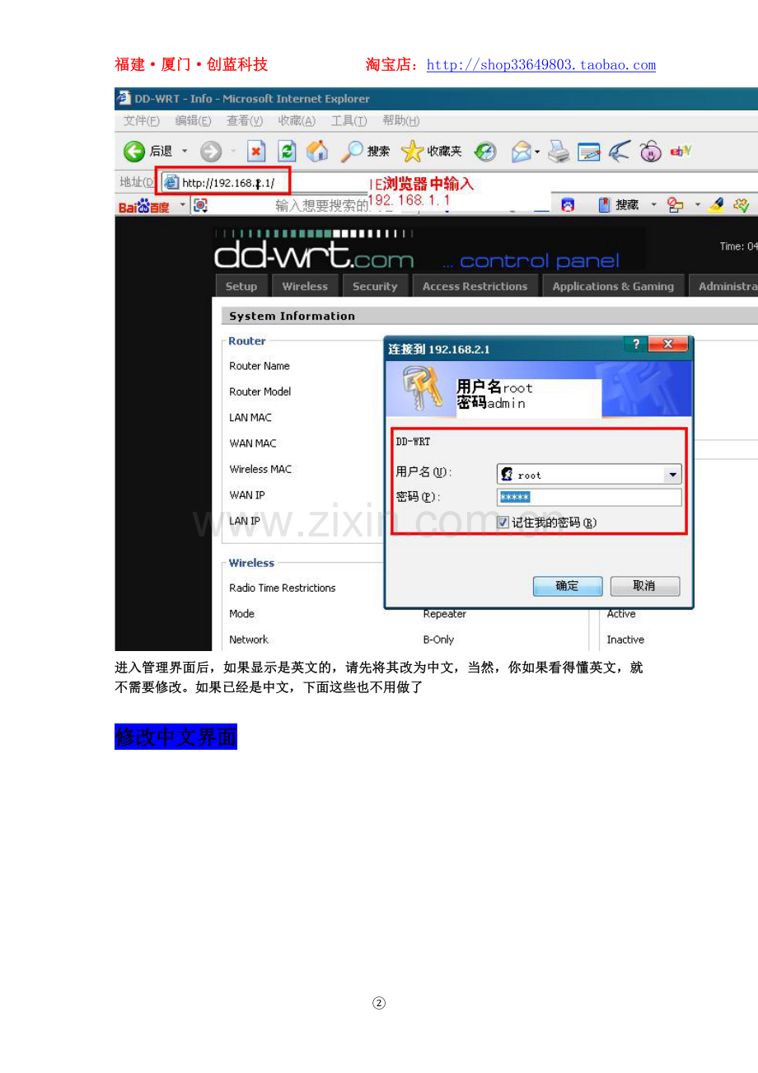Click the Baidu toolbar 搜藏 button
Viewport: 758px width, 1073px height.
[619, 205]
